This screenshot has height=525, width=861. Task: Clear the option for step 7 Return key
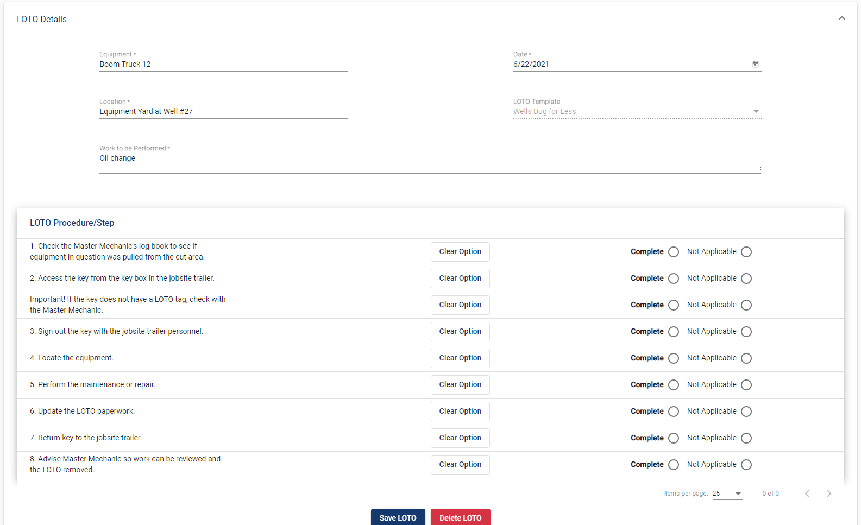pyautogui.click(x=460, y=438)
